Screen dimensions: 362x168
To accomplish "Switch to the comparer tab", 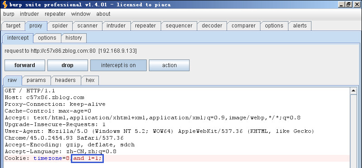I will pyautogui.click(x=243, y=26).
